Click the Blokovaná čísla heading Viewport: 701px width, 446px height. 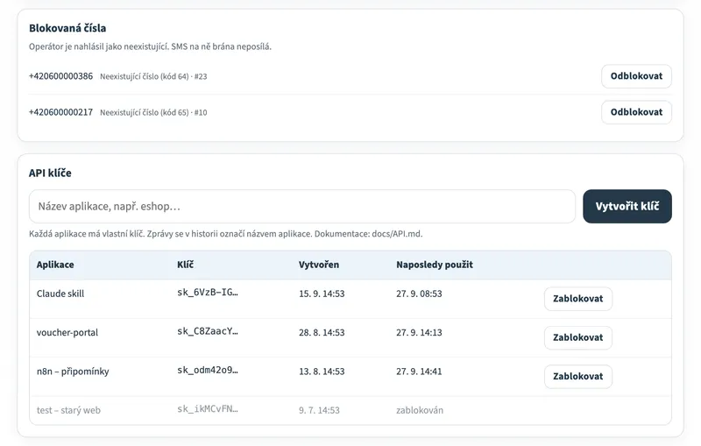point(67,28)
